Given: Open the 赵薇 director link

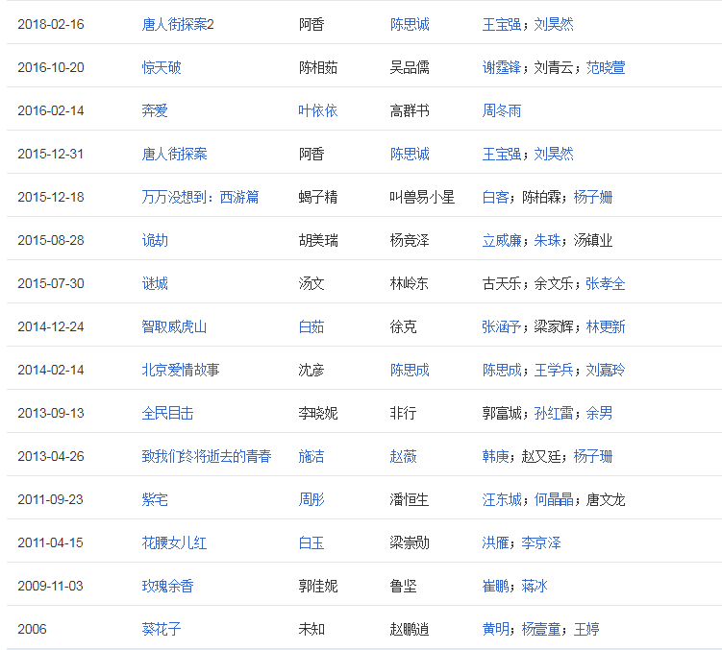Looking at the screenshot, I should 403,457.
